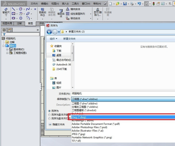Click the Rebuild traffic light icon

tap(154, 4)
